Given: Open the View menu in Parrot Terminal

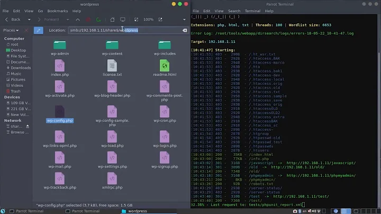Looking at the screenshot, I should pyautogui.click(x=219, y=11).
